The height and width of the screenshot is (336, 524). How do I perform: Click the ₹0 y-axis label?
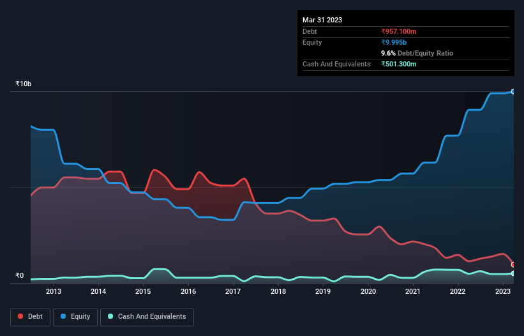tap(20, 275)
